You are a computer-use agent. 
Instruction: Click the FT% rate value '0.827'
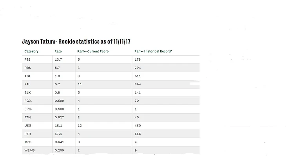[59, 117]
